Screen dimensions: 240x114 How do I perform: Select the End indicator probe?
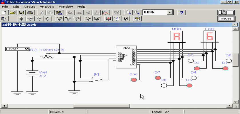coord(134,80)
